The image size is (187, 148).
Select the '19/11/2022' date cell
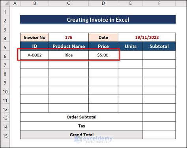pos(147,37)
